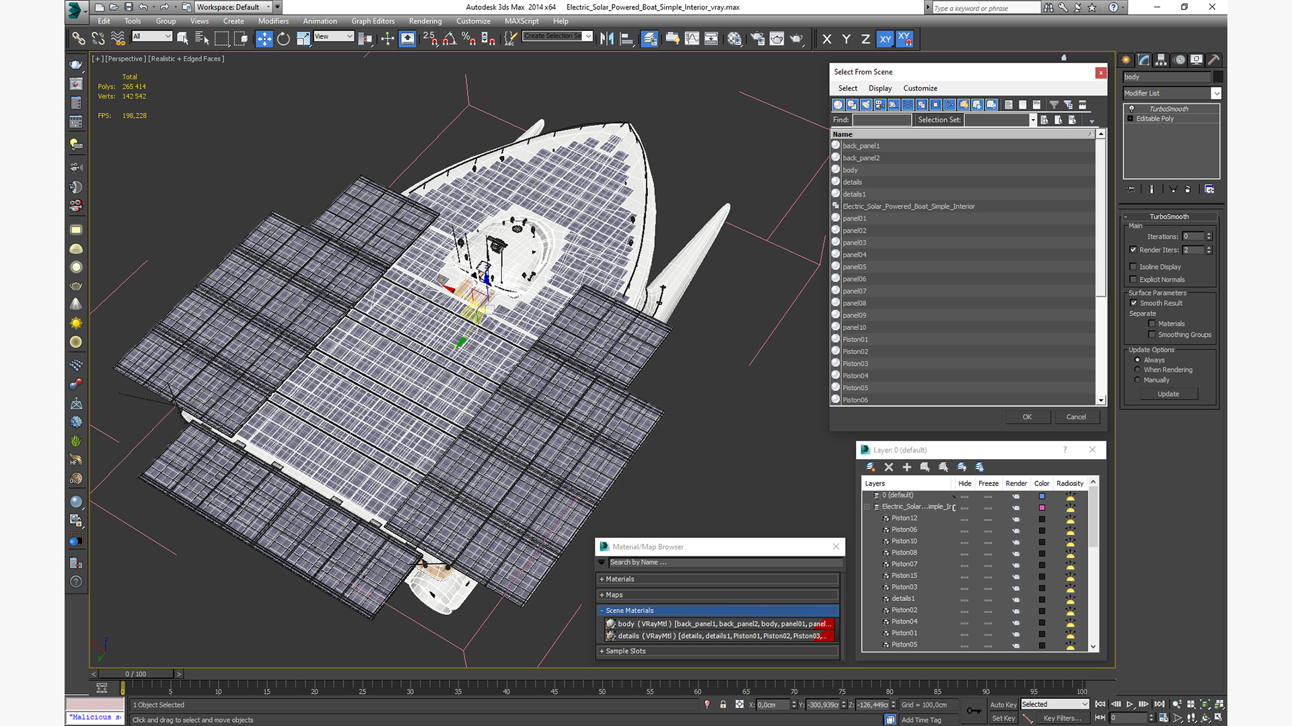
Task: Select the Select and Link tool
Action: tap(79, 39)
